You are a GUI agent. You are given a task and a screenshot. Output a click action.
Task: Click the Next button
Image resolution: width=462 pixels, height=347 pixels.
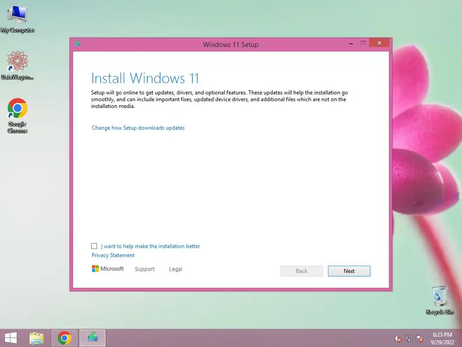349,271
